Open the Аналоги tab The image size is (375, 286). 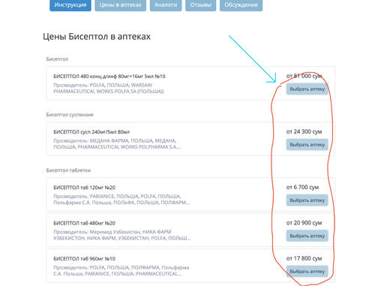point(166,5)
